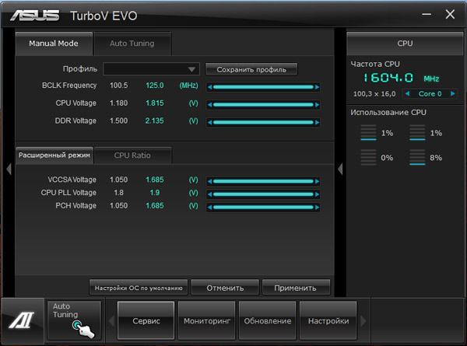Click the BCLK Frequency slider bar
The image size is (467, 346).
click(x=263, y=87)
